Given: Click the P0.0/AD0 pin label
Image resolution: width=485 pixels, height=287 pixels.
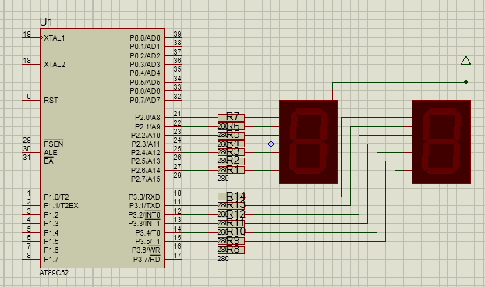Looking at the screenshot, I should [145, 38].
